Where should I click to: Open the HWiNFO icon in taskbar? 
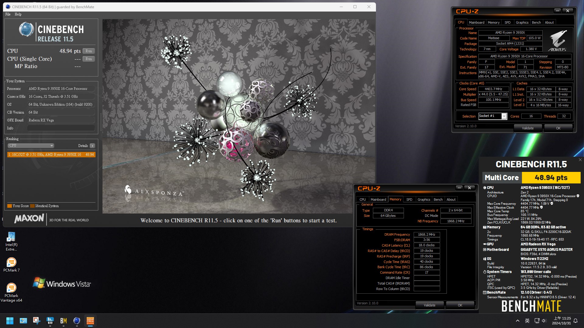50,321
